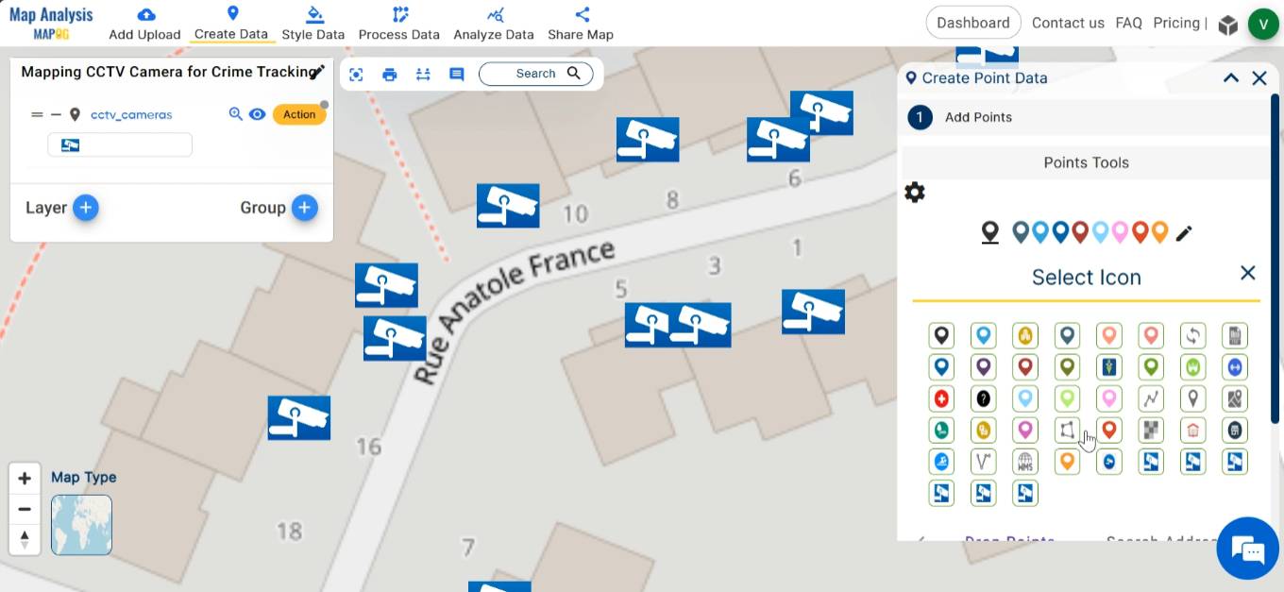Open the Contact us page
This screenshot has width=1284, height=592.
(1068, 23)
